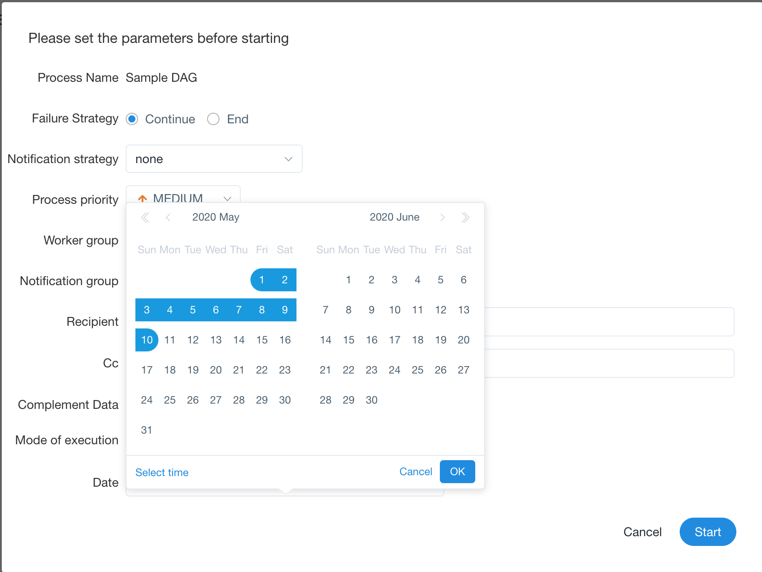The image size is (762, 572).
Task: Go to previous year in calendar
Action: tap(145, 217)
